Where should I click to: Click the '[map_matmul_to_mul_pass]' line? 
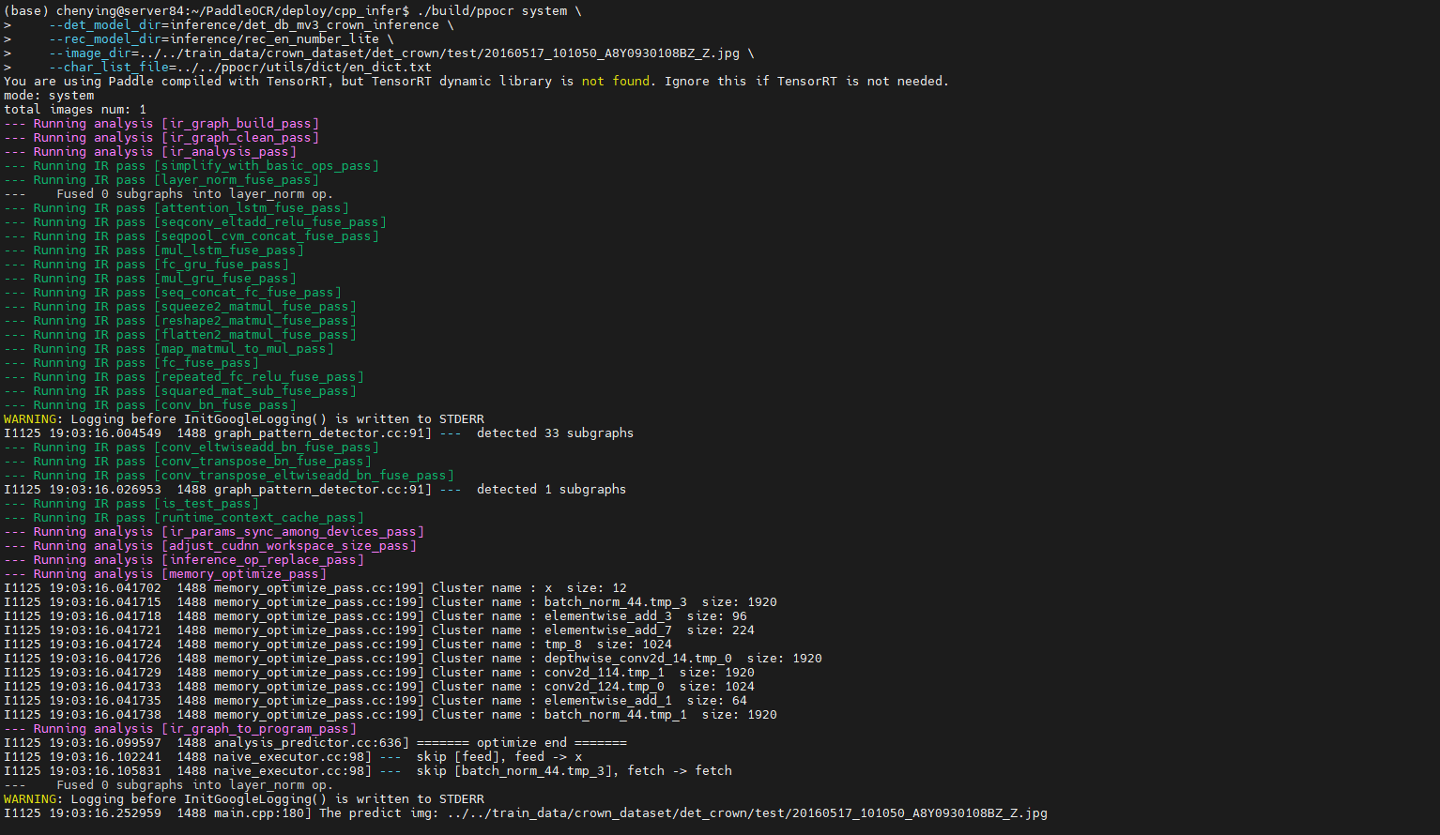coord(169,349)
